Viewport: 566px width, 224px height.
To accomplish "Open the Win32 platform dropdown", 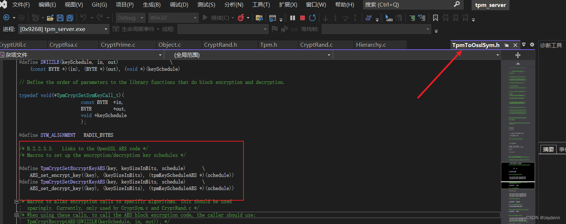I will pos(173,18).
